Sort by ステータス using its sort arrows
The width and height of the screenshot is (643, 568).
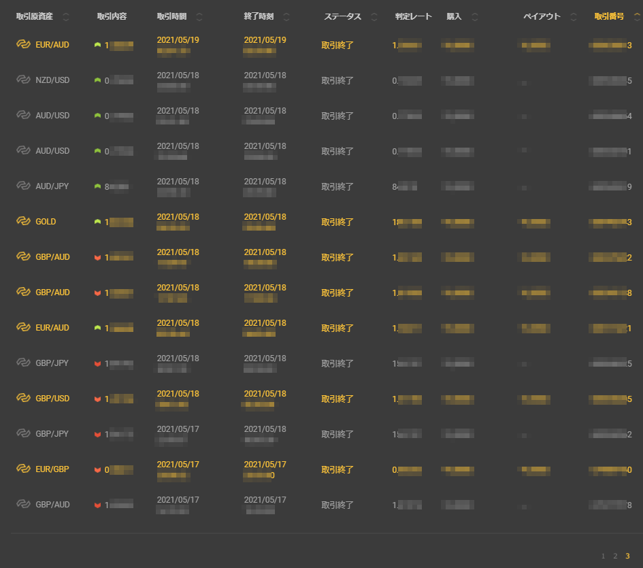[x=374, y=17]
